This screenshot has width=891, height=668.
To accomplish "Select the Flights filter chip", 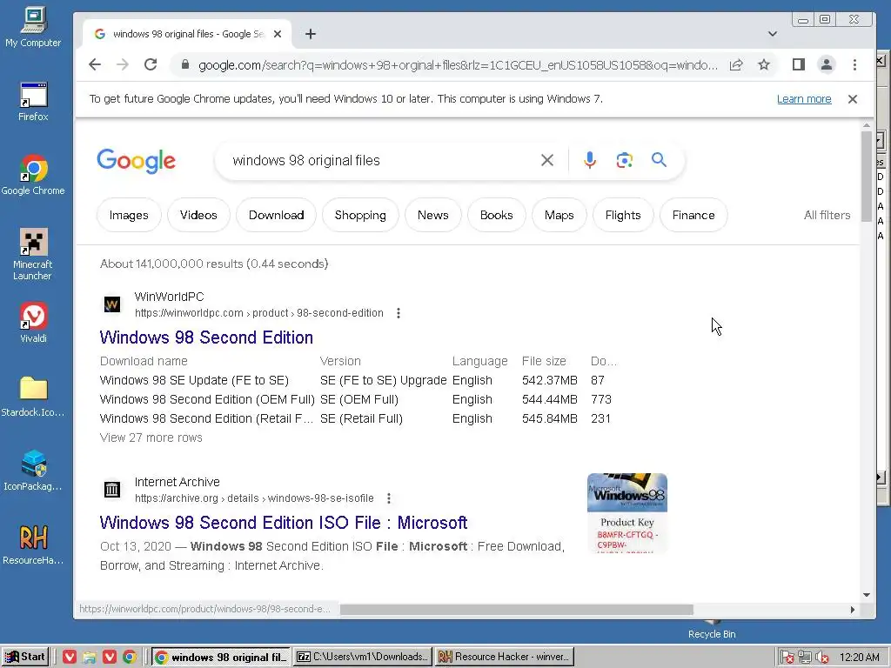I will tap(623, 216).
